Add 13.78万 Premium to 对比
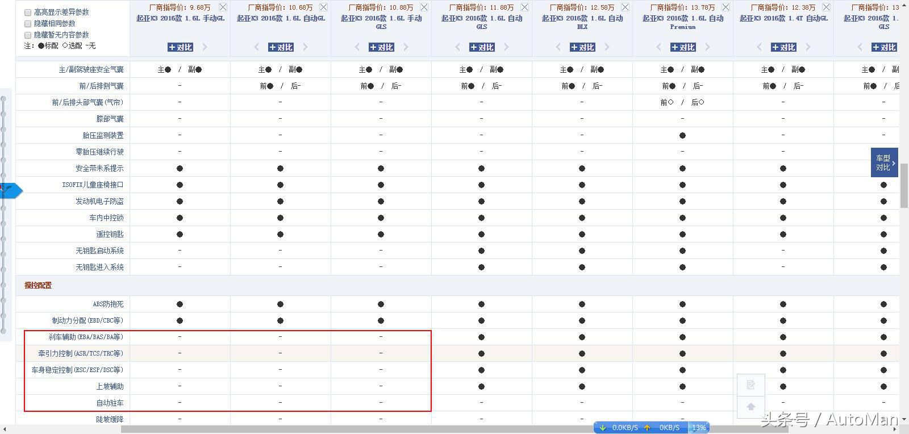This screenshot has height=434, width=909. coord(683,47)
